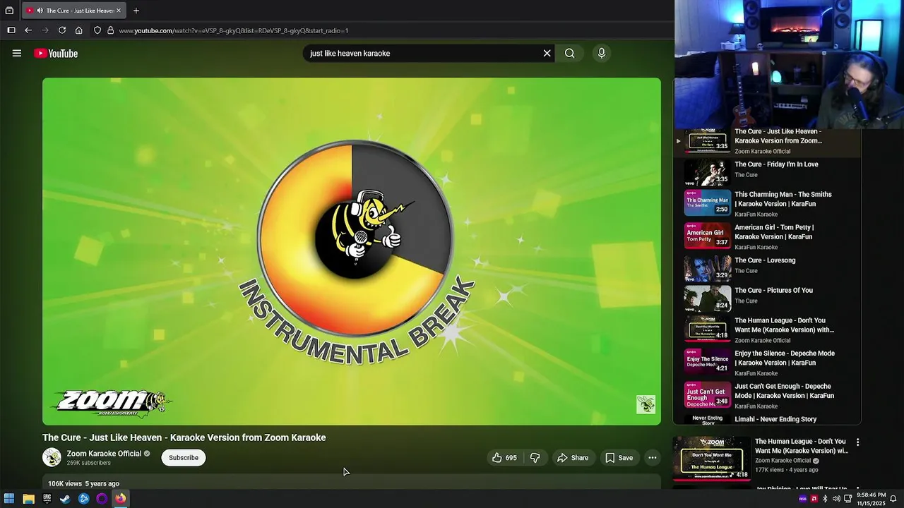The image size is (904, 508).
Task: Open more actions three-dot menu below video
Action: [653, 458]
